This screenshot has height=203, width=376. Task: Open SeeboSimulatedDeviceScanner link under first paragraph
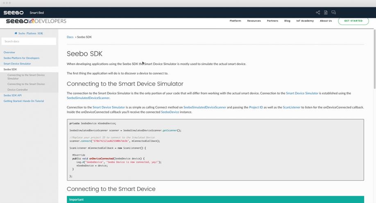[88, 98]
